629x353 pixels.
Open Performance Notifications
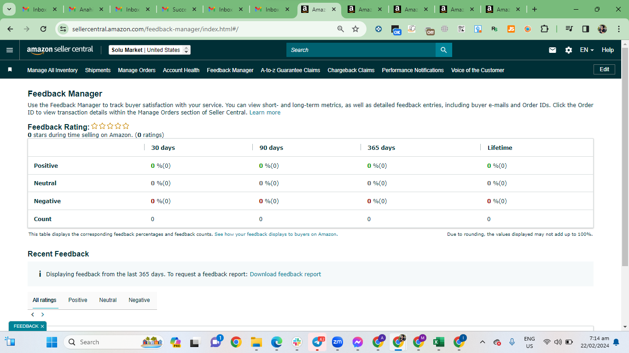413,70
